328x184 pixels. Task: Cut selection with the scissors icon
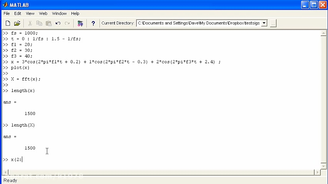pos(30,23)
